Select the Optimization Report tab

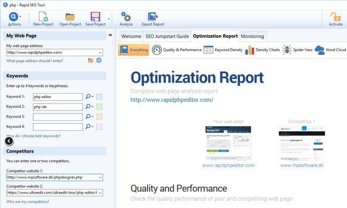click(215, 36)
